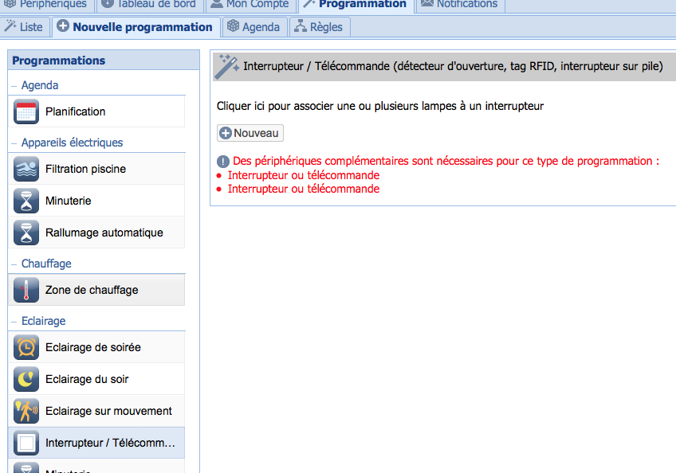The width and height of the screenshot is (676, 473).
Task: Choose Eclairage sur mouvement entry
Action: 96,411
